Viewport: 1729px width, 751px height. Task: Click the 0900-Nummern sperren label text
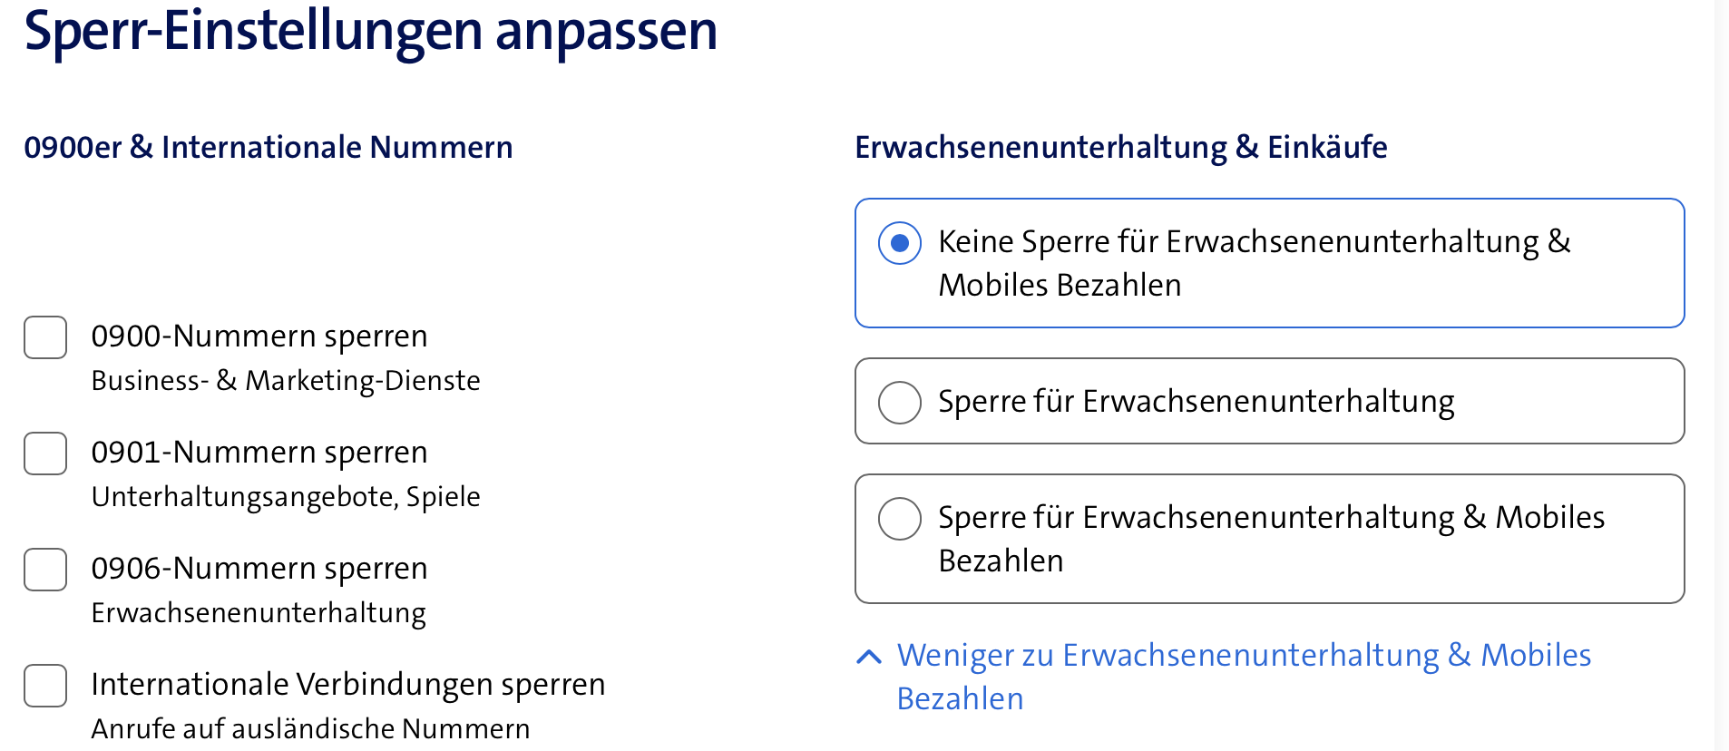[259, 336]
